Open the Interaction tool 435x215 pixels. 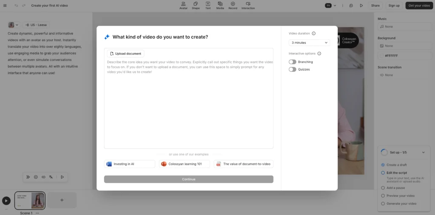[x=248, y=6]
